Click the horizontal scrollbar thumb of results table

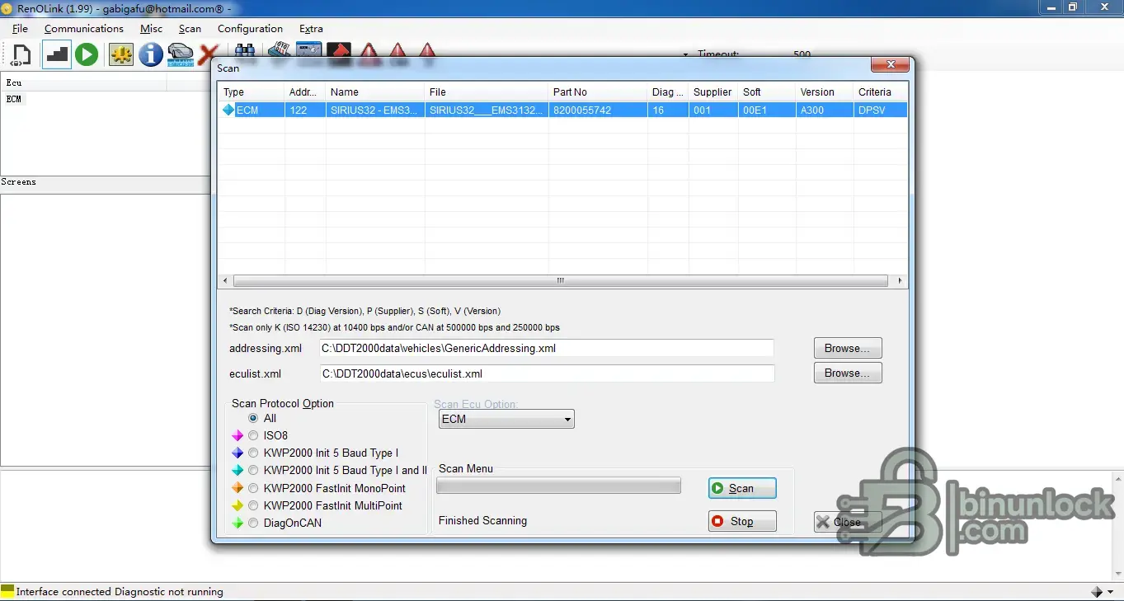pos(561,280)
